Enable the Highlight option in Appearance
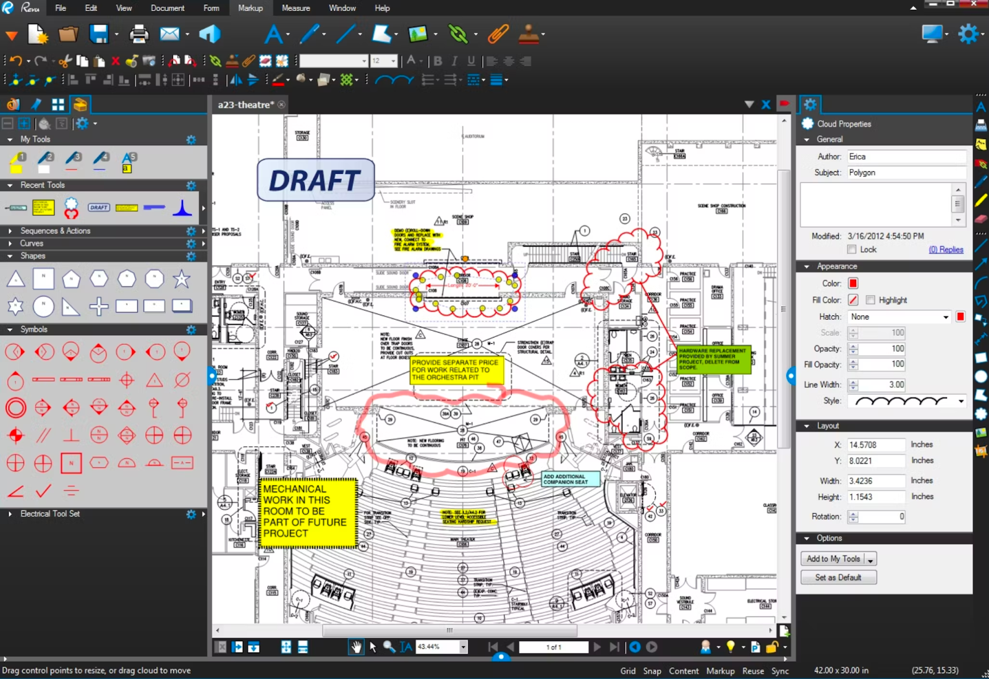Screen dimensions: 989x679 pos(870,299)
